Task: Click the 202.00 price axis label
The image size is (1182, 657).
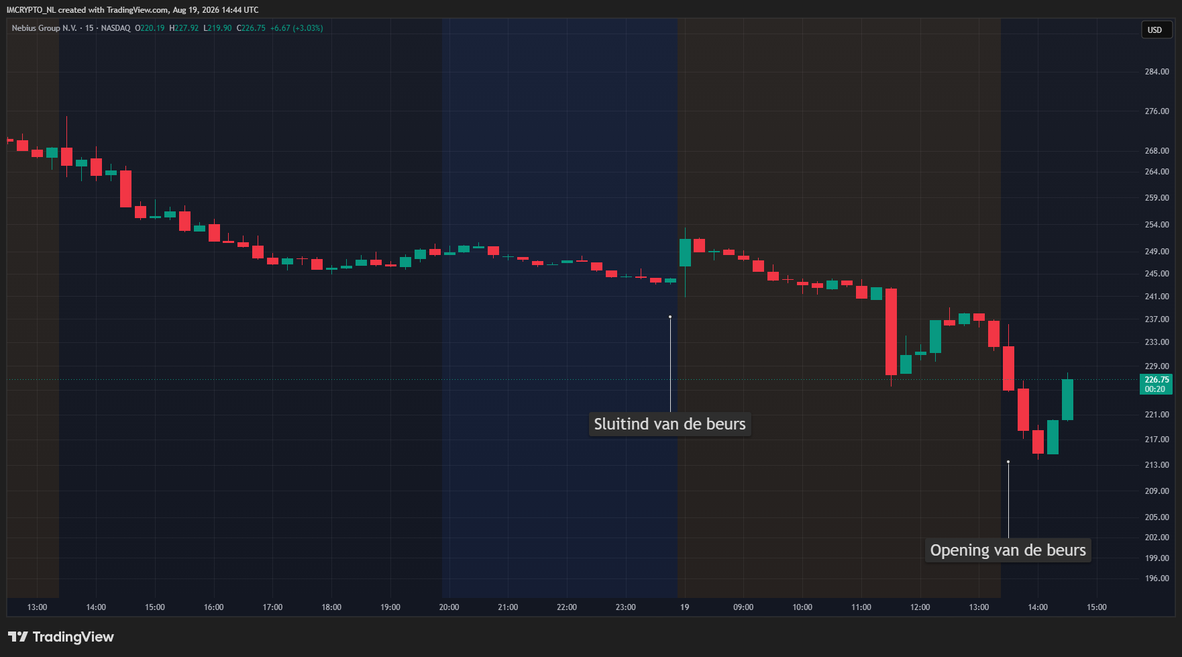Action: pyautogui.click(x=1157, y=538)
